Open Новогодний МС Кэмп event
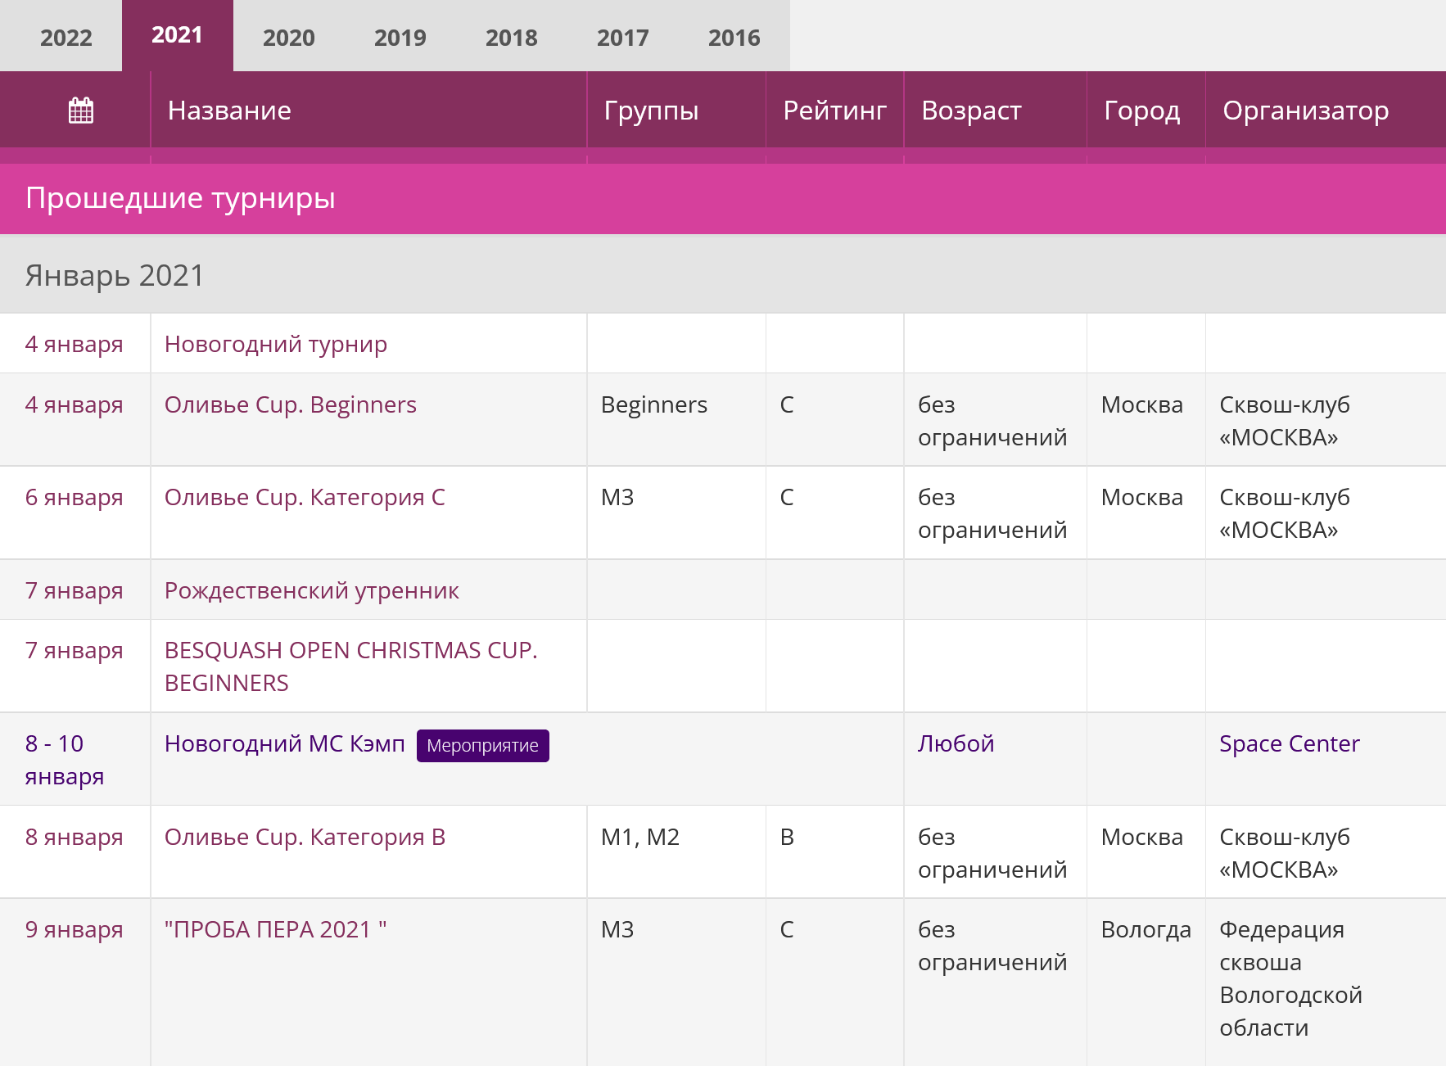This screenshot has height=1066, width=1446. tap(285, 743)
